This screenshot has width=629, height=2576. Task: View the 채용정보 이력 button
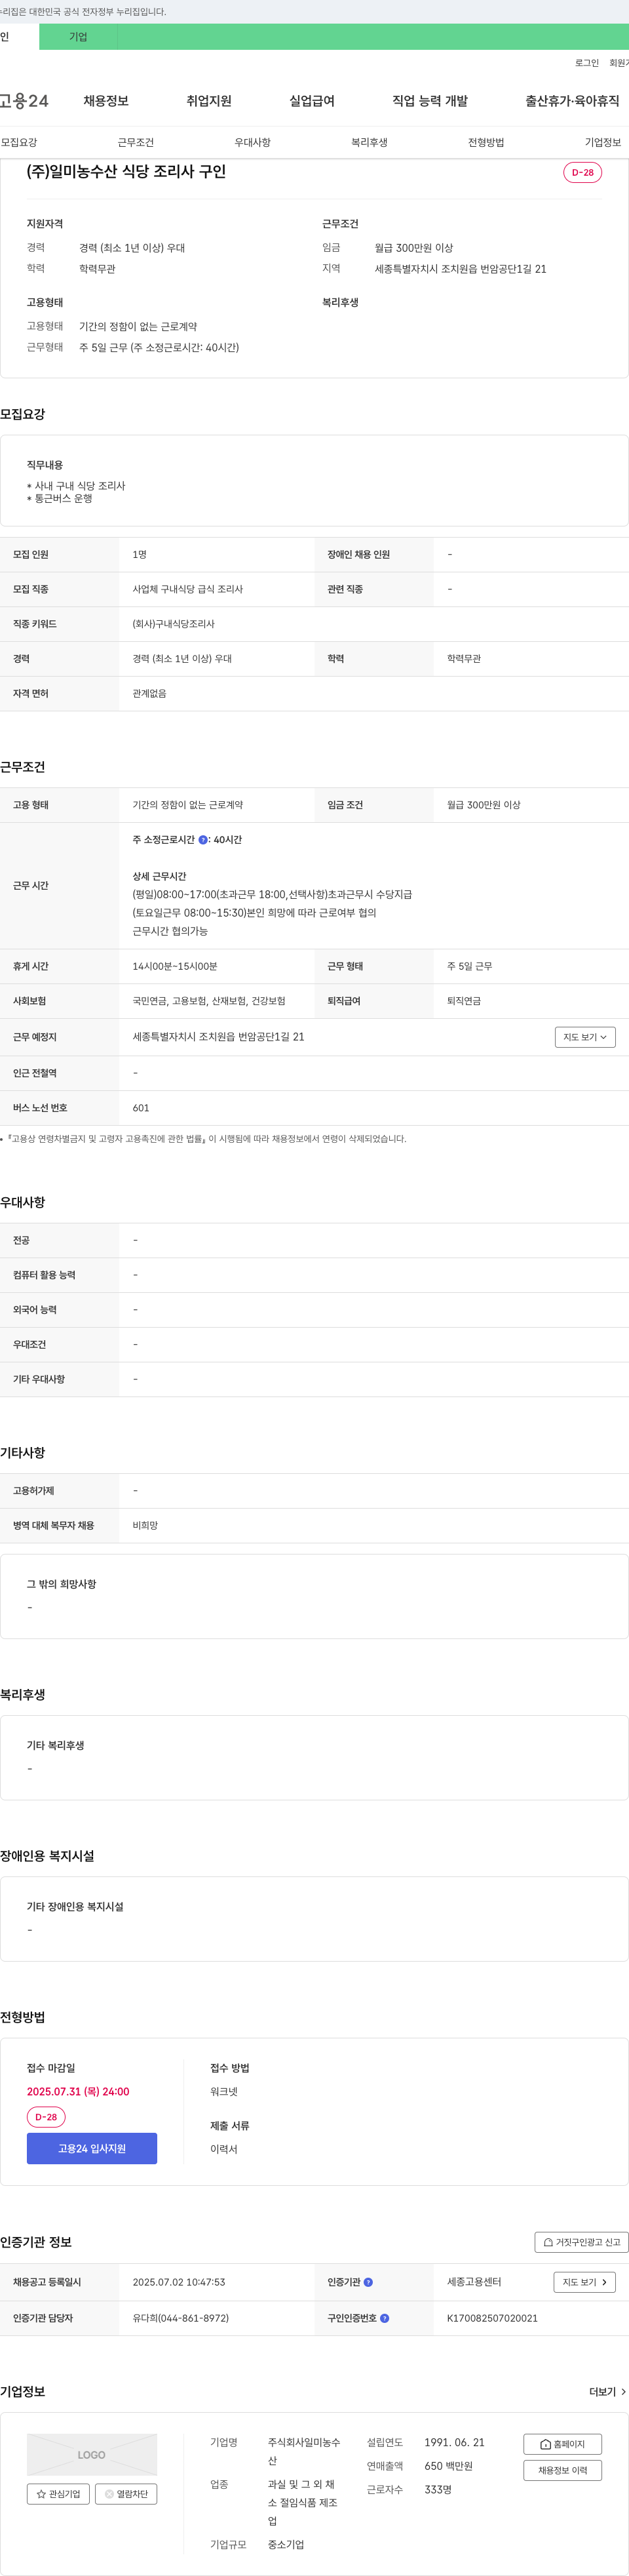pyautogui.click(x=563, y=2470)
